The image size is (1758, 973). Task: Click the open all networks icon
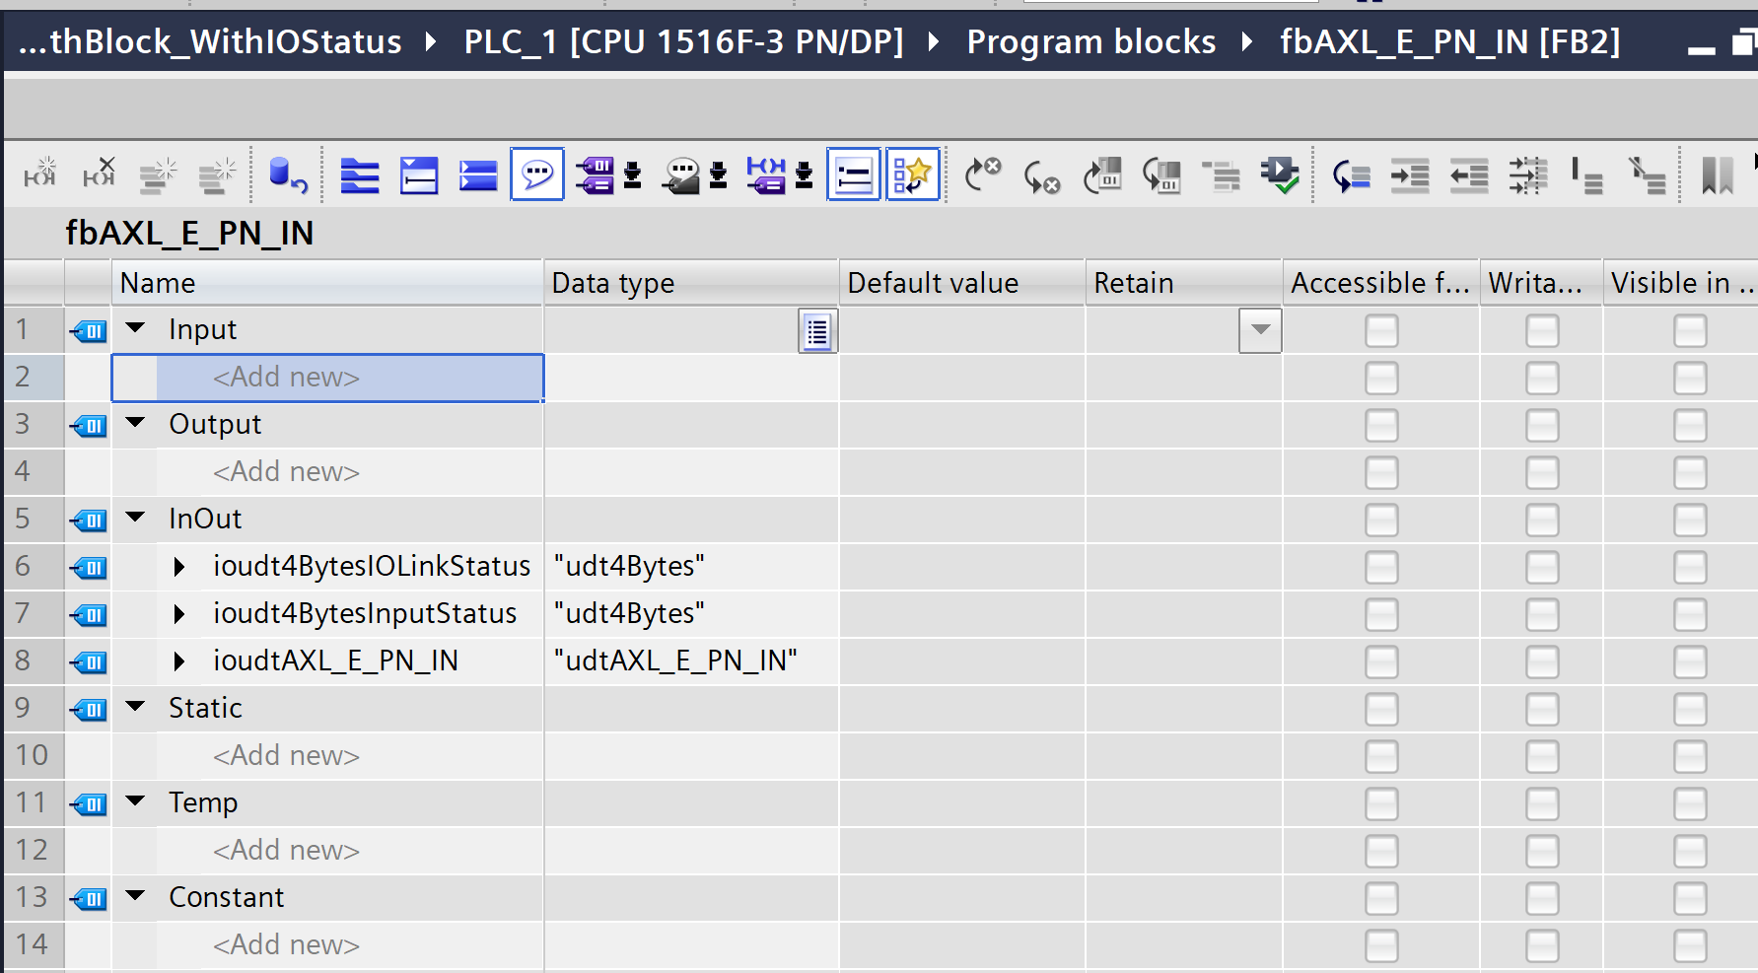[419, 175]
